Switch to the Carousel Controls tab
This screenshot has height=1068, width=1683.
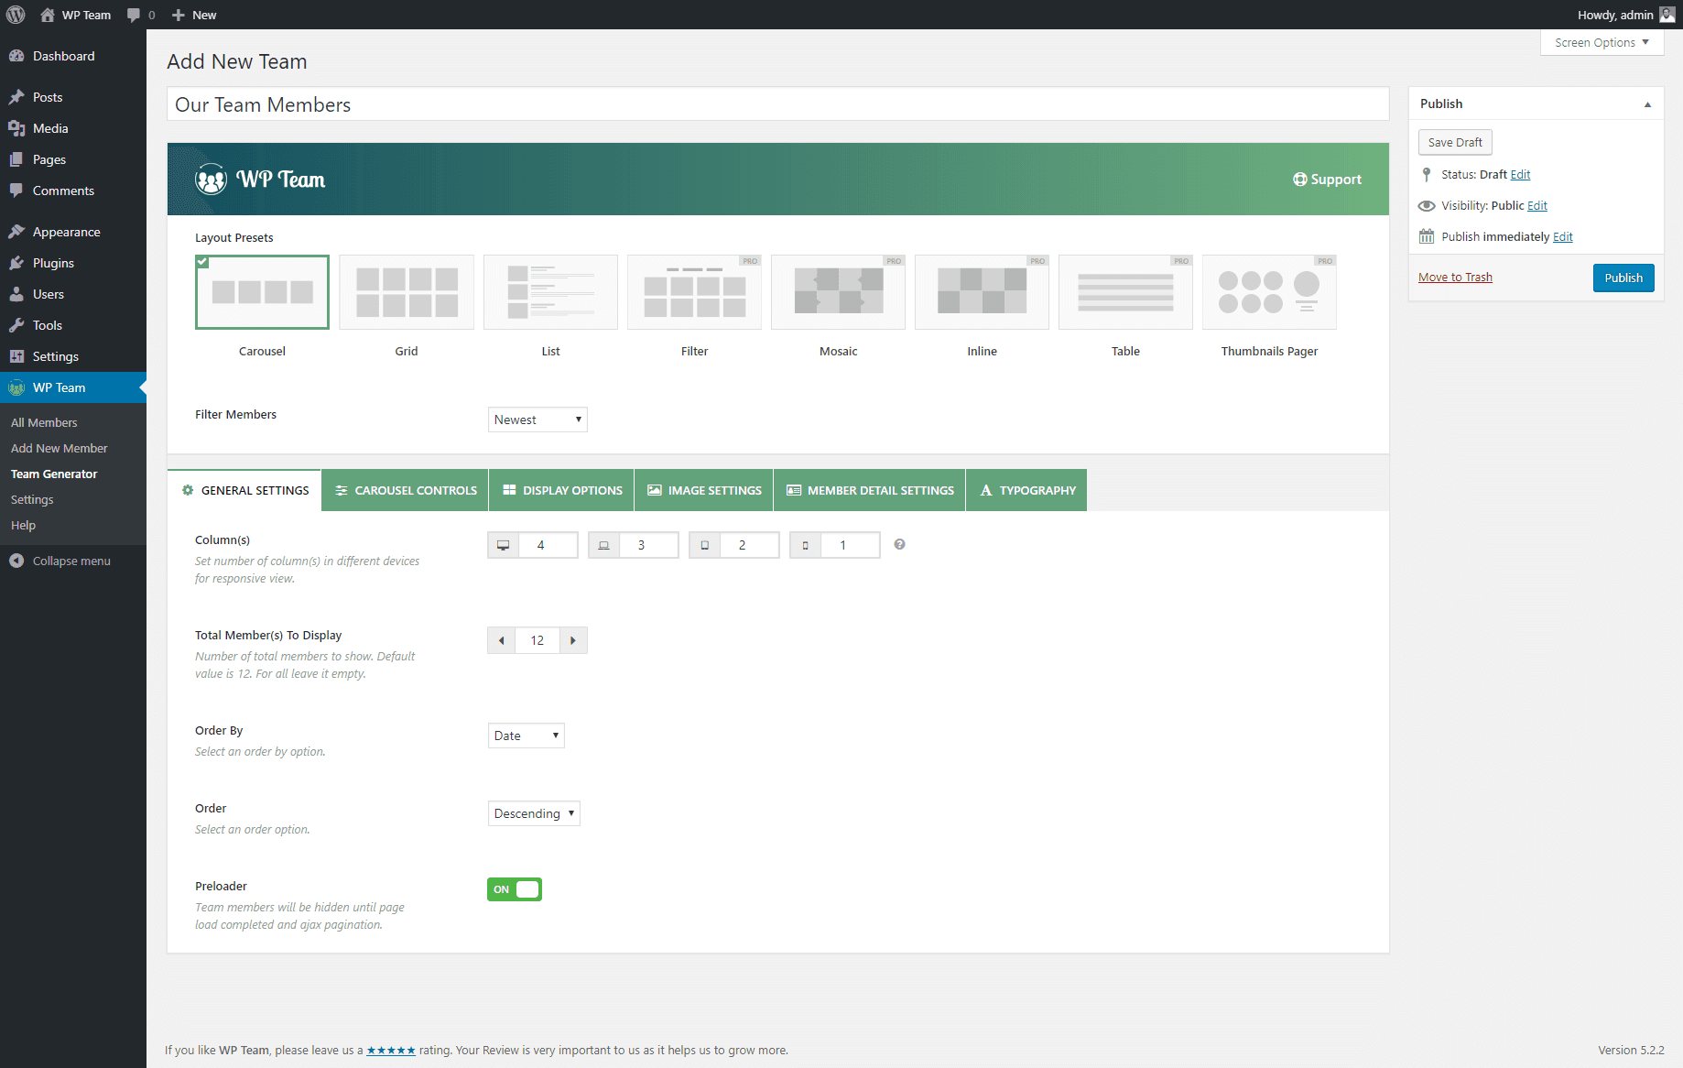(x=406, y=490)
